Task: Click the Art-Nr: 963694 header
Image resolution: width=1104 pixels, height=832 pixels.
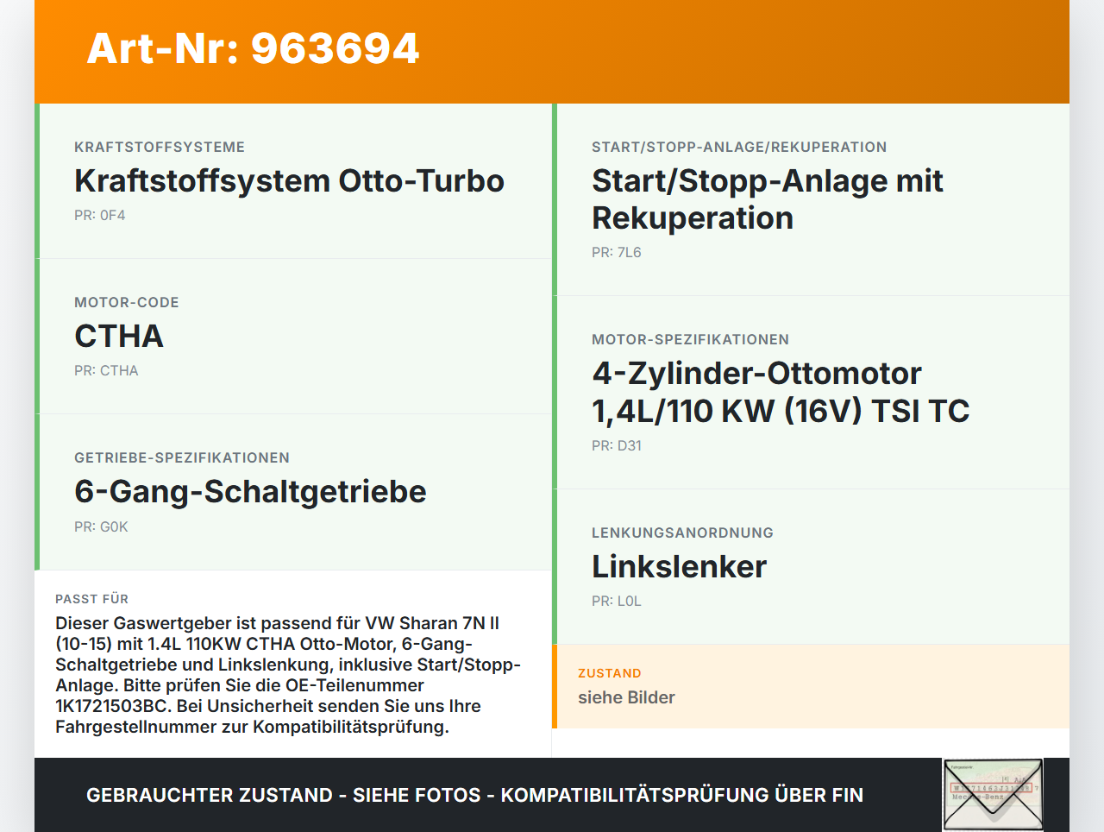Action: click(x=252, y=49)
